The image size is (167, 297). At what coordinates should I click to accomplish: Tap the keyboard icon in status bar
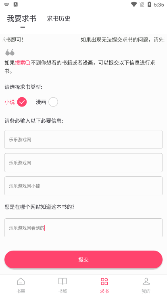(x=6, y=4)
